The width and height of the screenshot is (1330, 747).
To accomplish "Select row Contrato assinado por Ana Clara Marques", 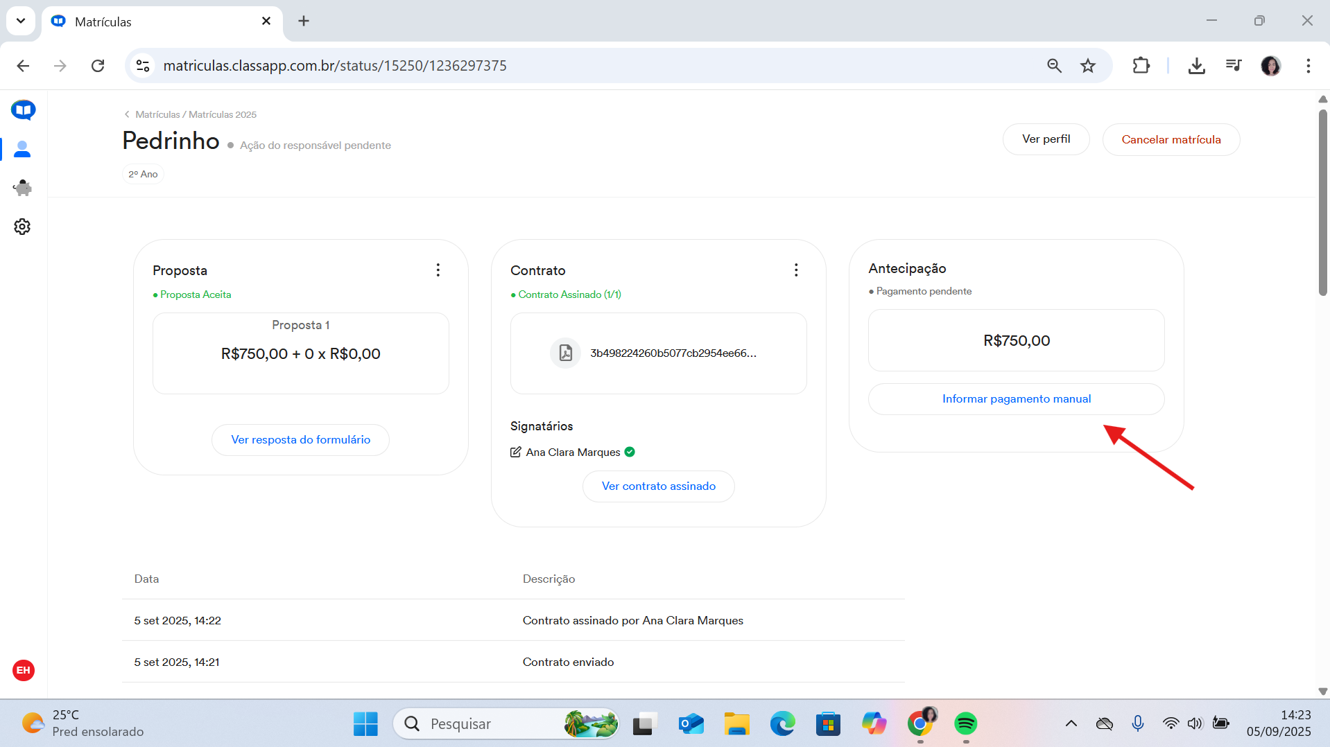I will [513, 620].
